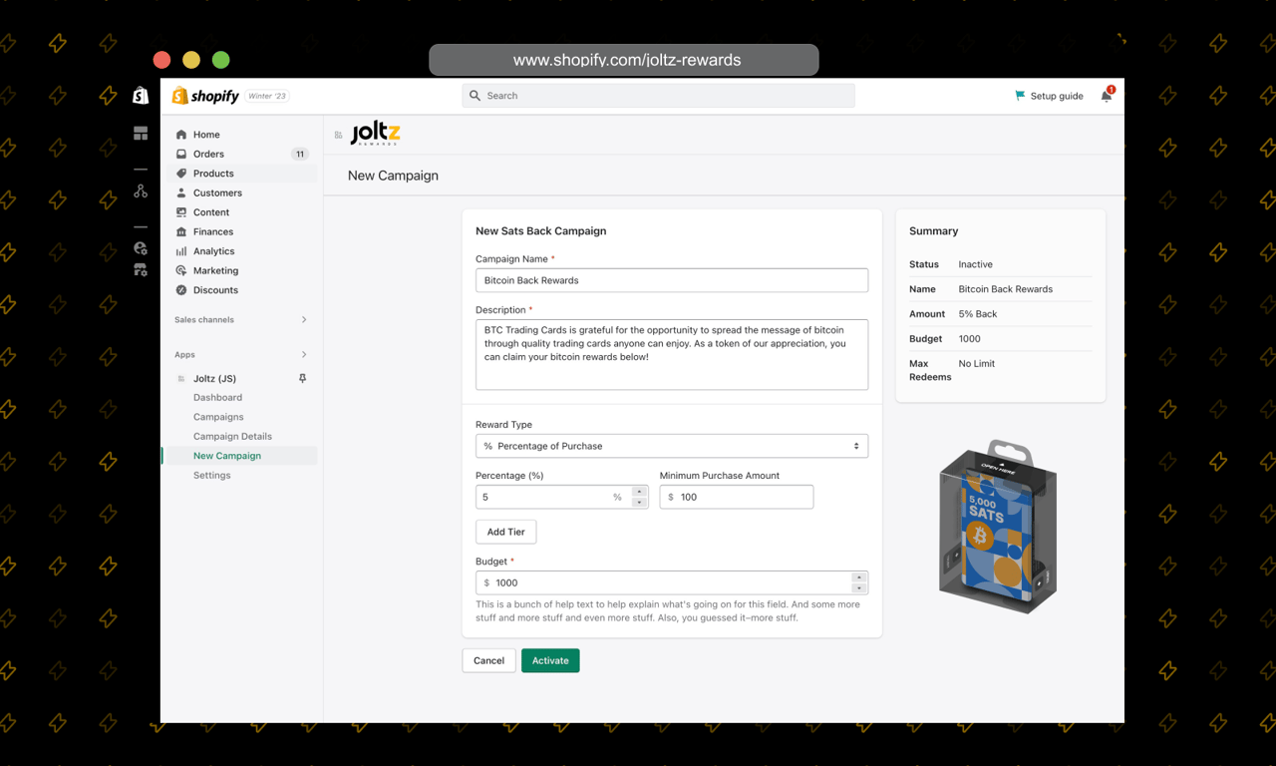Click the "New Sats Back Campaign" heading
The width and height of the screenshot is (1276, 766).
pos(541,230)
